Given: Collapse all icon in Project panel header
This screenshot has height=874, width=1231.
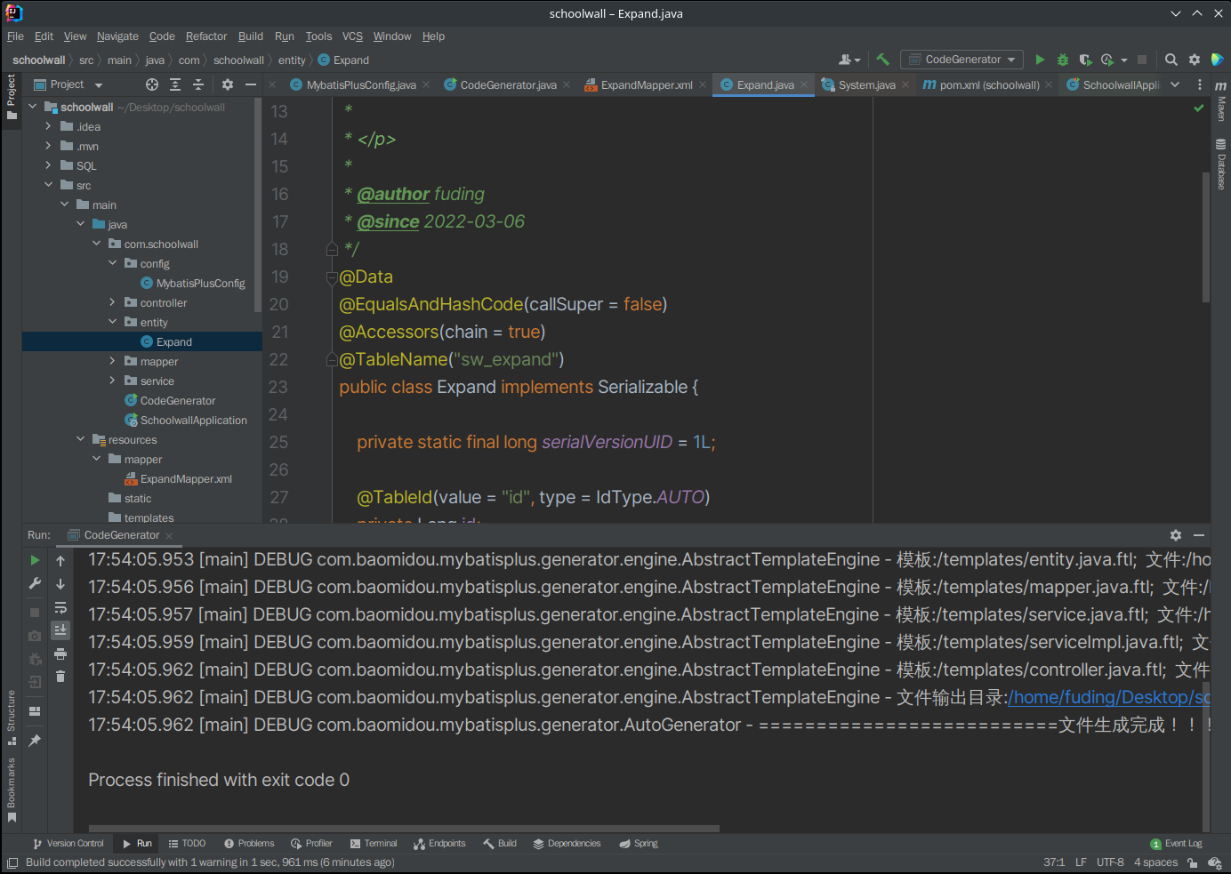Looking at the screenshot, I should coord(198,84).
